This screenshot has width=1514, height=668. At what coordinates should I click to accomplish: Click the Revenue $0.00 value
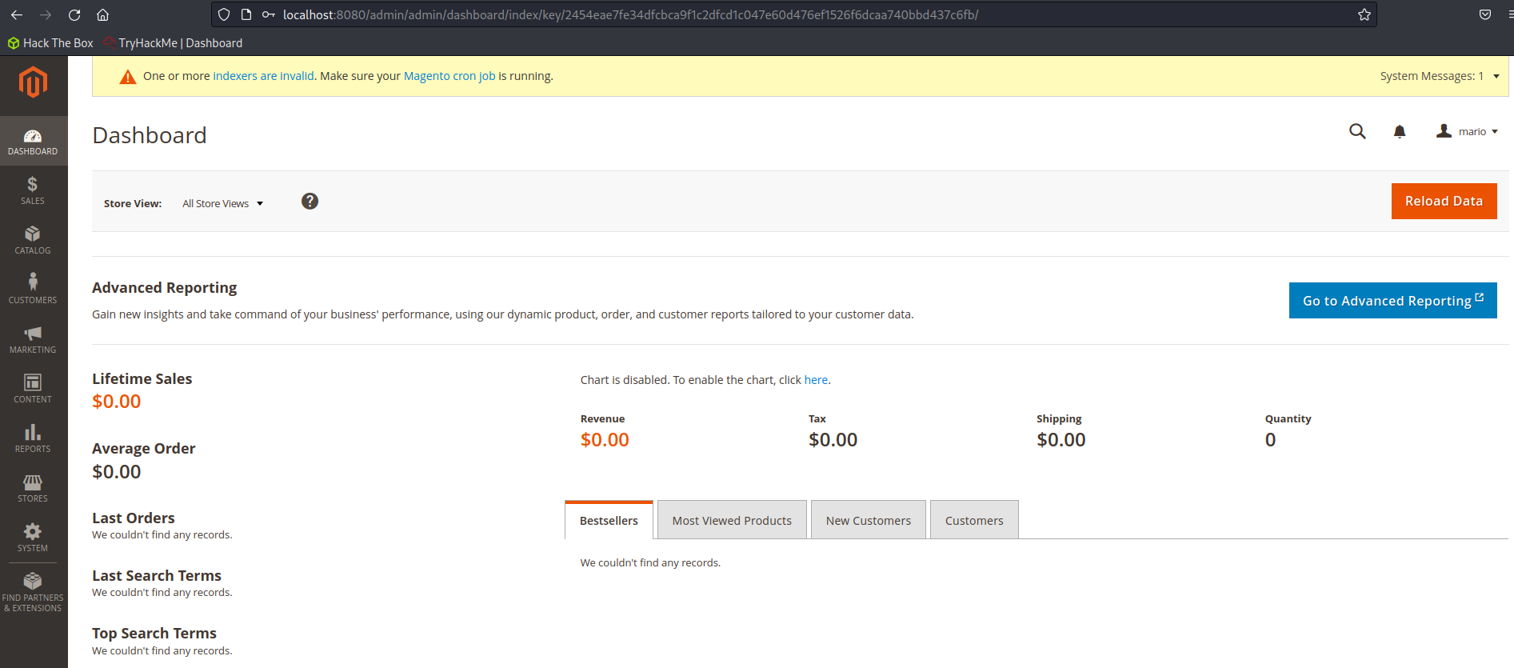605,440
